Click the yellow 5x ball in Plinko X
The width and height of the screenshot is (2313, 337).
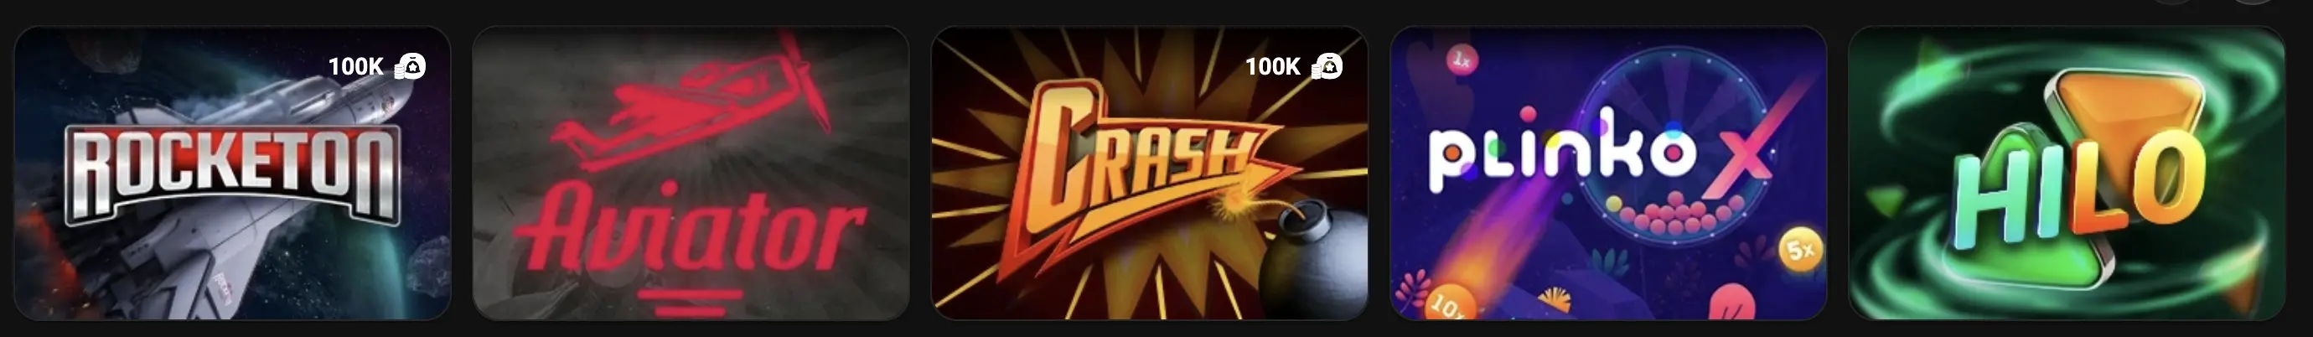1800,250
